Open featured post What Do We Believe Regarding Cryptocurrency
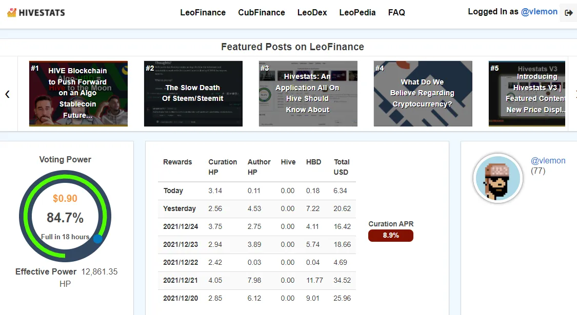Viewport: 577px width, 315px height. (423, 94)
